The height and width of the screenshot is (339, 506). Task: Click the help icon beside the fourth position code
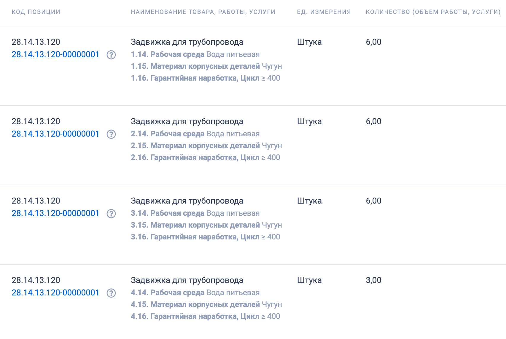pos(112,293)
